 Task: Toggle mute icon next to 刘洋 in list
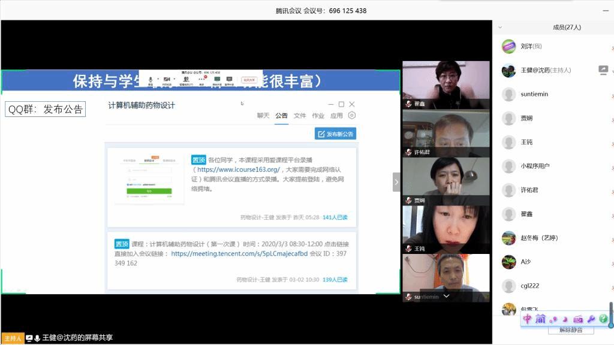(x=612, y=47)
